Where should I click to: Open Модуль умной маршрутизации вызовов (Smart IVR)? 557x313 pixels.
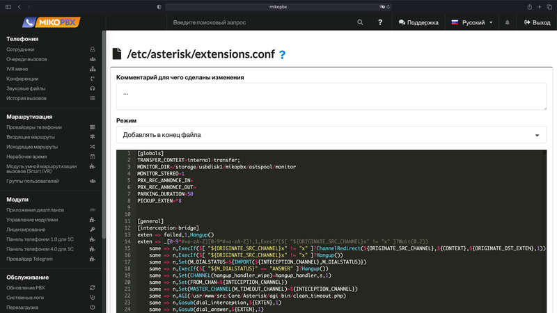42,168
